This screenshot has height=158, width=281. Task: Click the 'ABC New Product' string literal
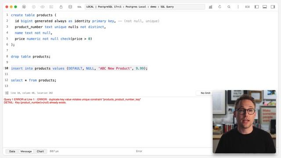(115, 68)
